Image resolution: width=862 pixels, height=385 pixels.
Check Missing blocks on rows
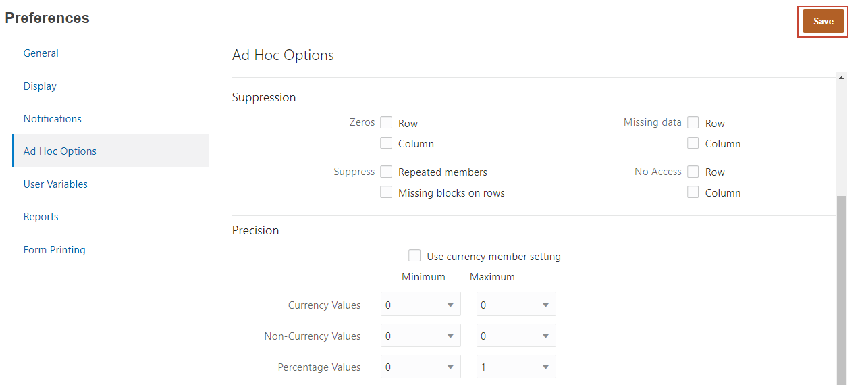tap(386, 192)
